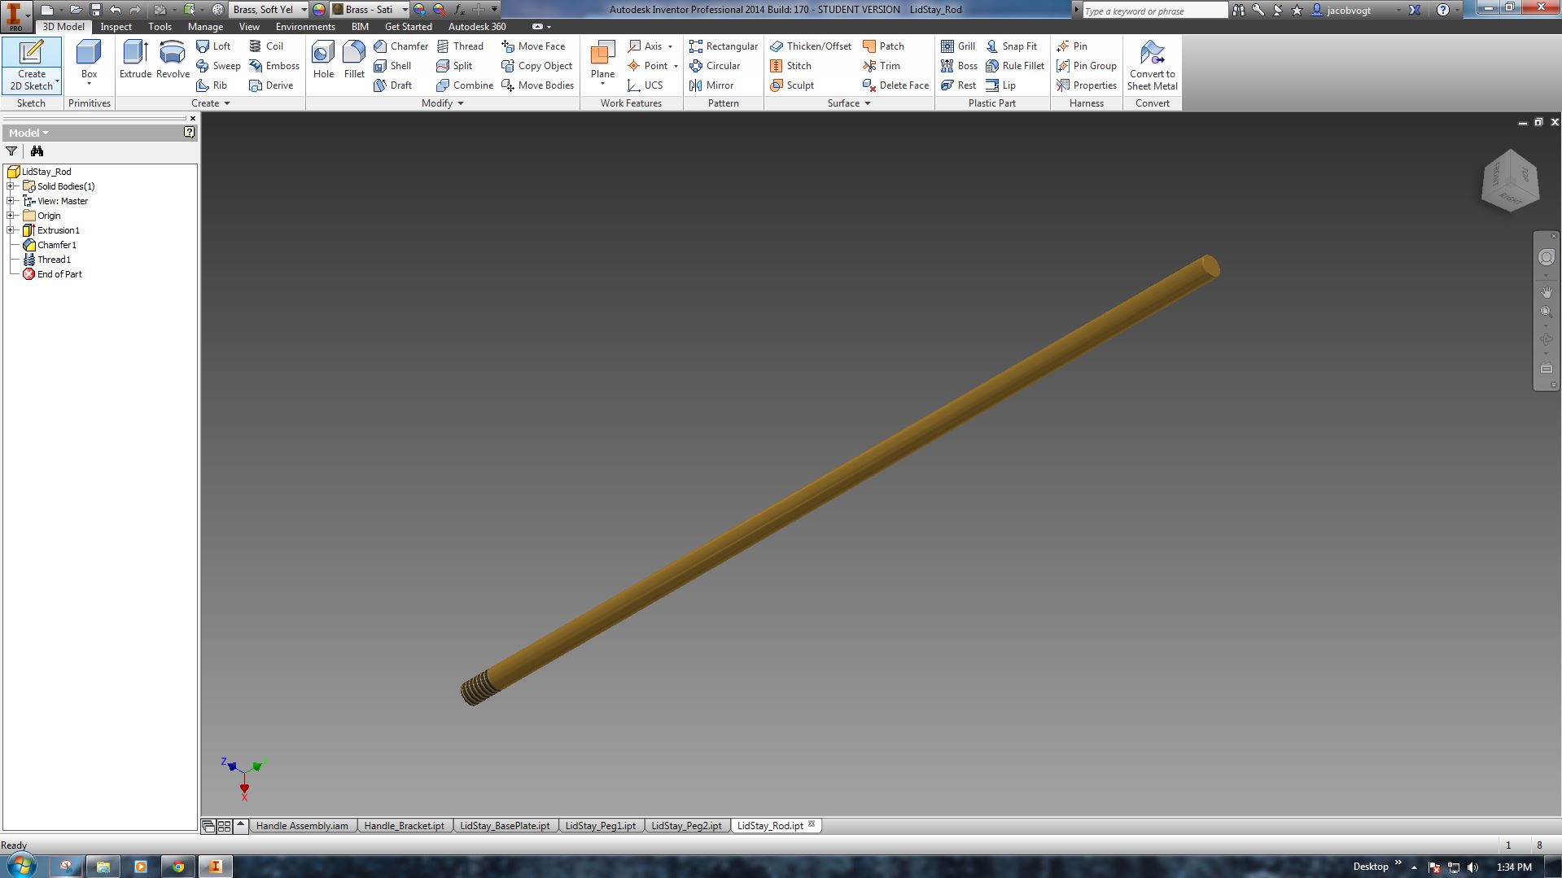Screen dimensions: 1562x878
Task: Choose the Combine tool
Action: tap(465, 85)
